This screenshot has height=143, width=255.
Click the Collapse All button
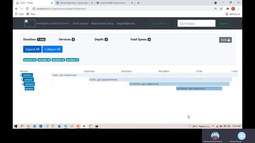coord(52,49)
